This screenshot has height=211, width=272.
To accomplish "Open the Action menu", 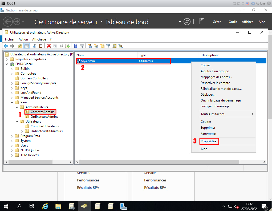I will (x=23, y=39).
